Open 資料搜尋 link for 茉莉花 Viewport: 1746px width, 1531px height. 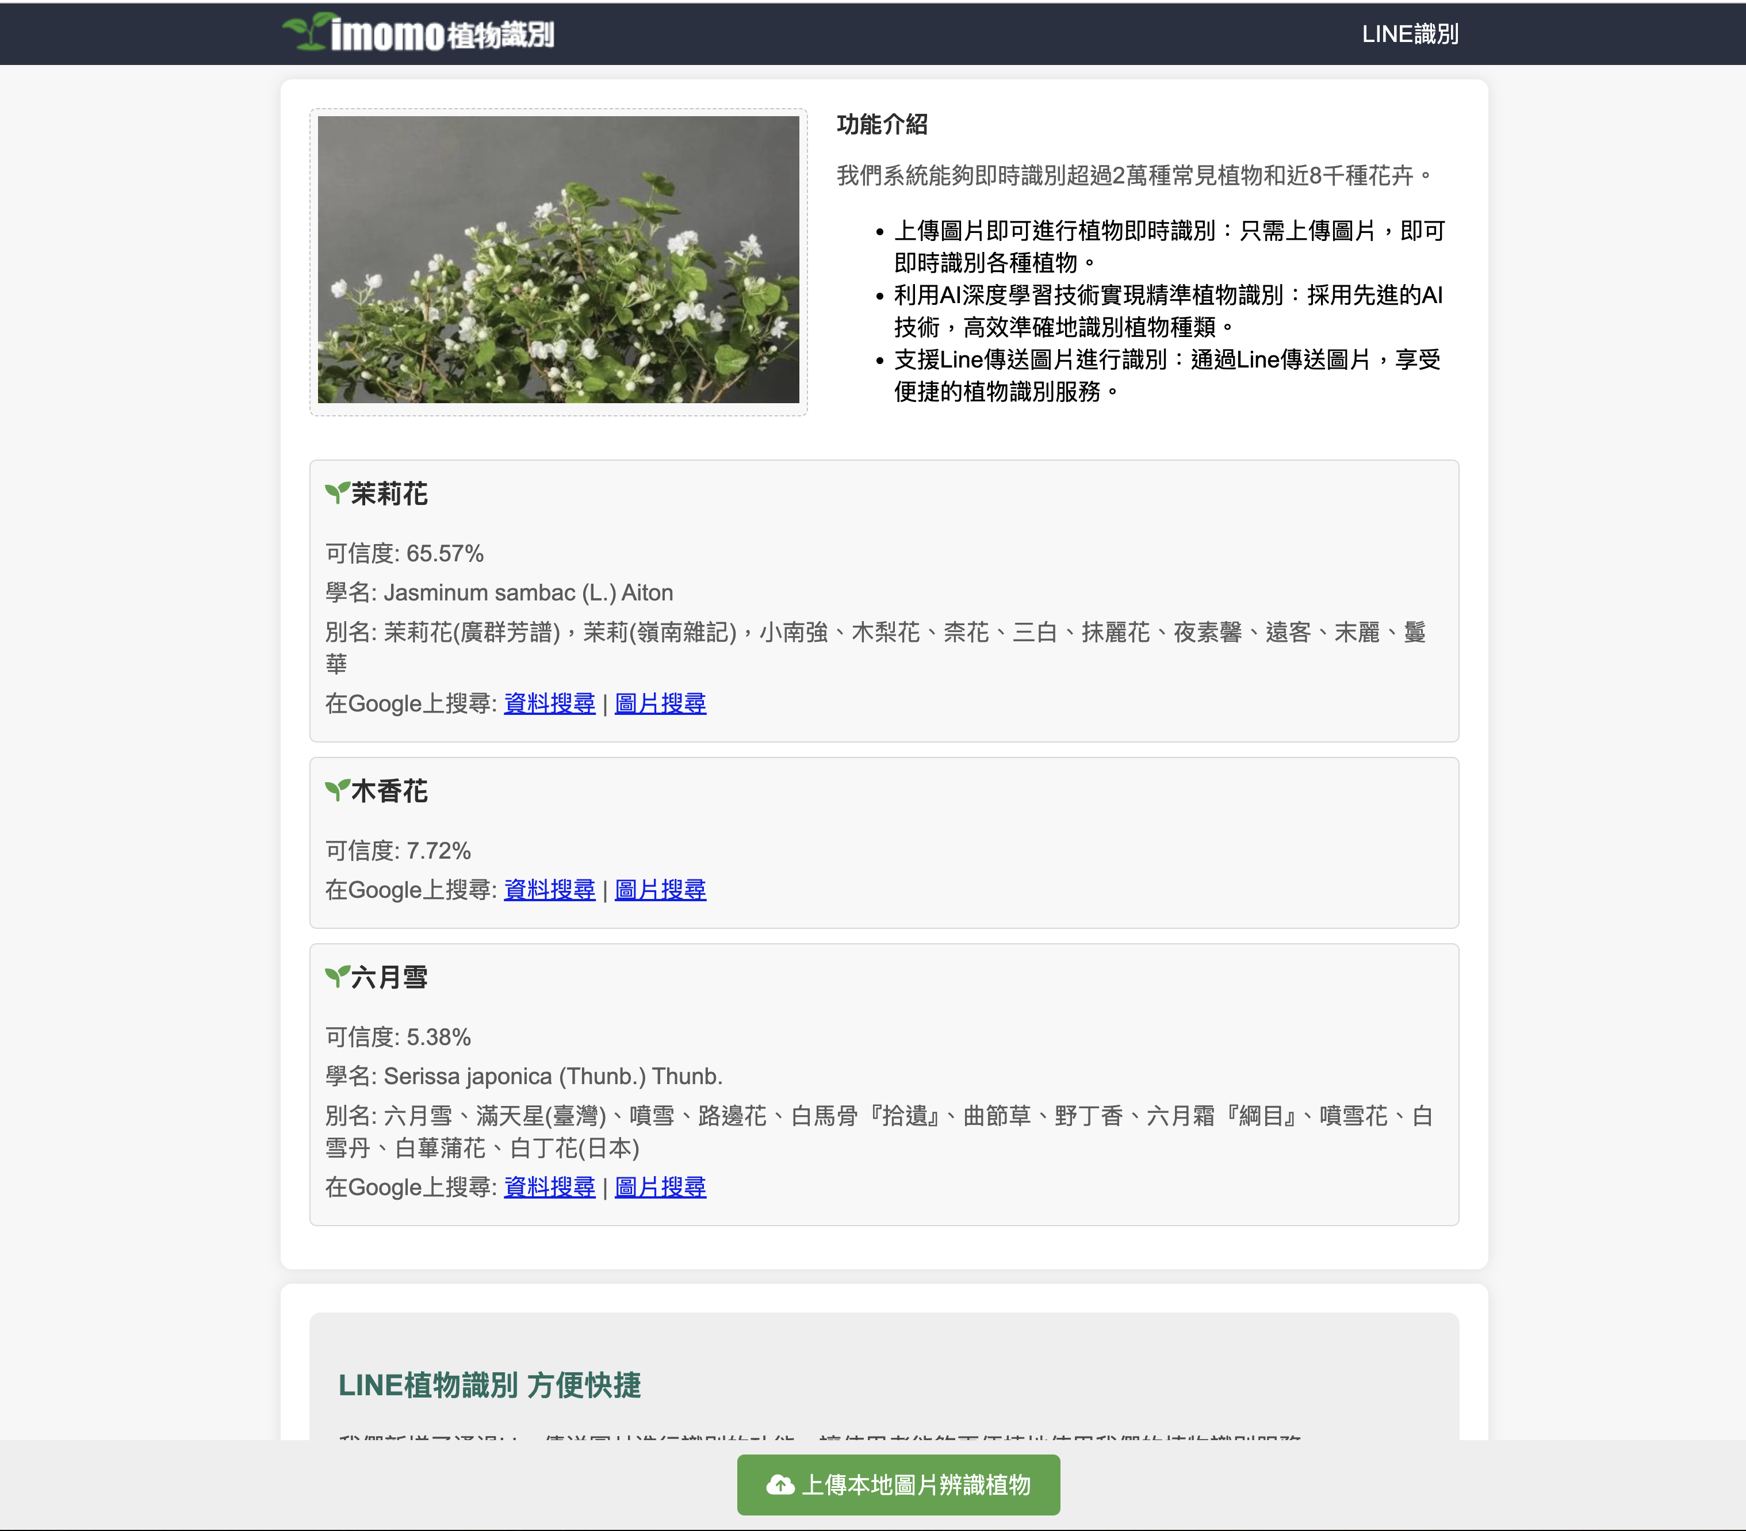(x=549, y=703)
